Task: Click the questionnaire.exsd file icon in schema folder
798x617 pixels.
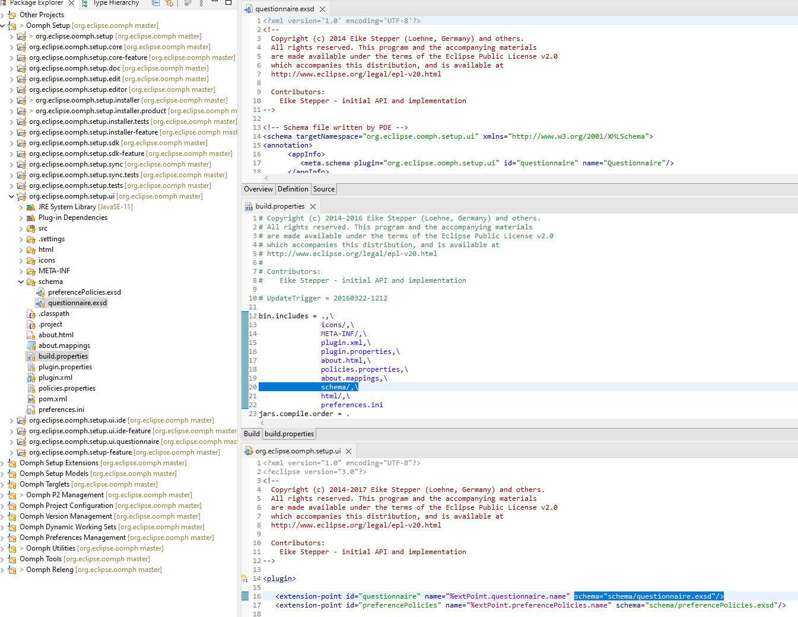Action: coord(40,302)
